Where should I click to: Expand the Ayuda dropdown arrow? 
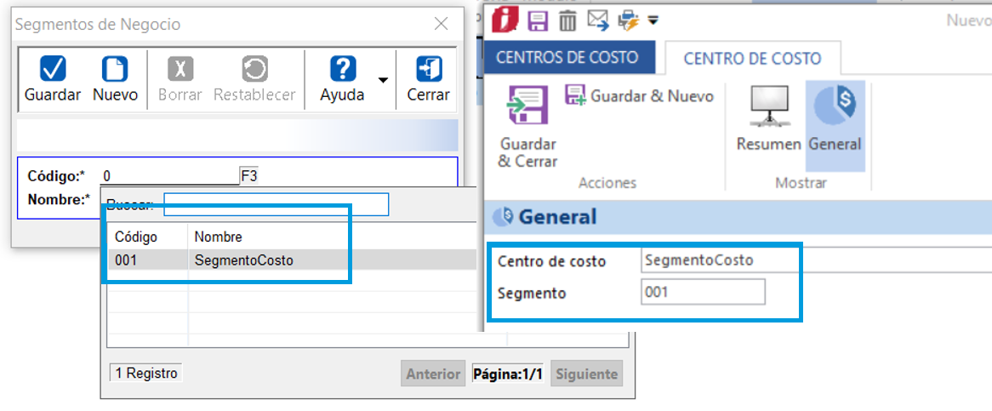383,80
